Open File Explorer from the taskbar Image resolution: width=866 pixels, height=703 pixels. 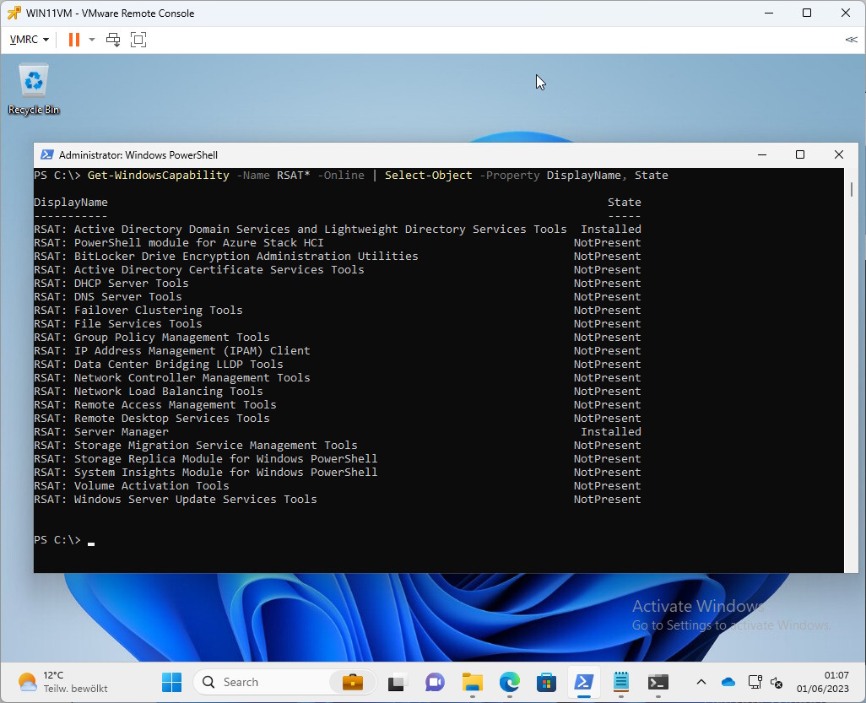point(472,683)
